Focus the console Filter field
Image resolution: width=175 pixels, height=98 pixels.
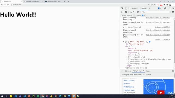pyautogui.click(x=155, y=12)
